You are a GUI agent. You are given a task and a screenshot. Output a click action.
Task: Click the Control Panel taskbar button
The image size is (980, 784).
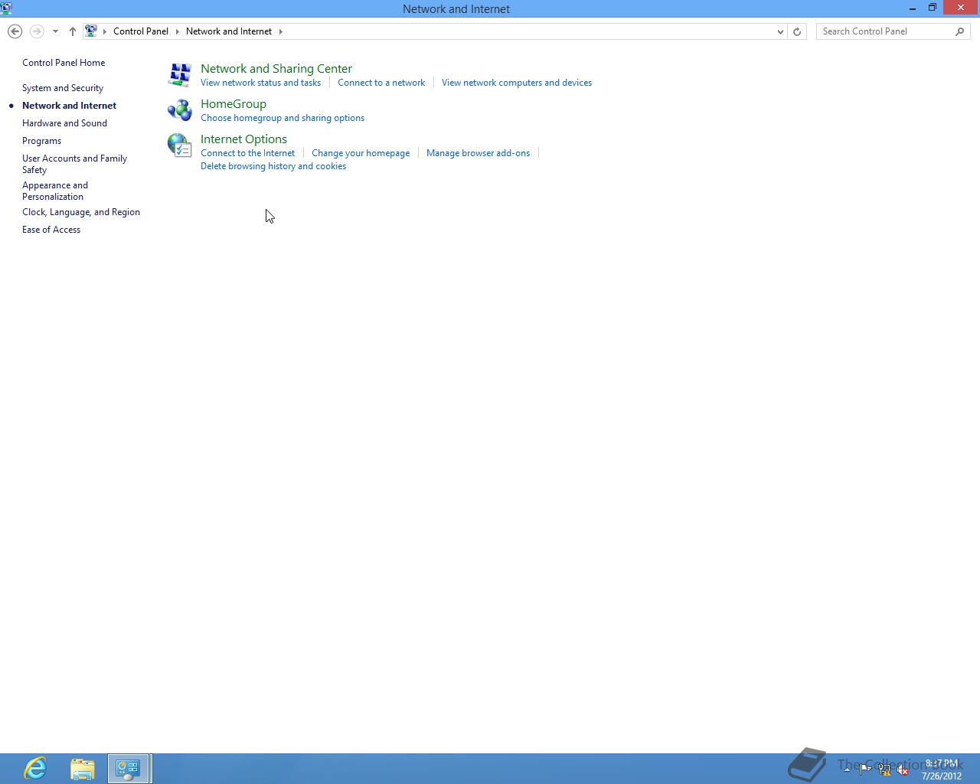pyautogui.click(x=129, y=769)
